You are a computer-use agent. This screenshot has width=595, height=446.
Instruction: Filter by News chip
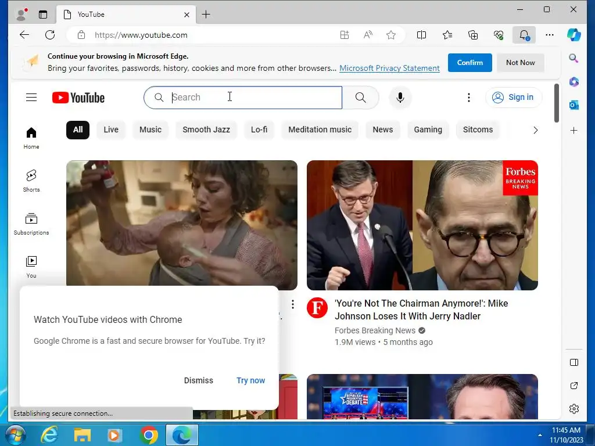pyautogui.click(x=382, y=130)
